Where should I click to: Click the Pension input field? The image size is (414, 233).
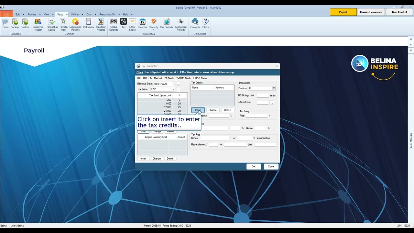260,88
